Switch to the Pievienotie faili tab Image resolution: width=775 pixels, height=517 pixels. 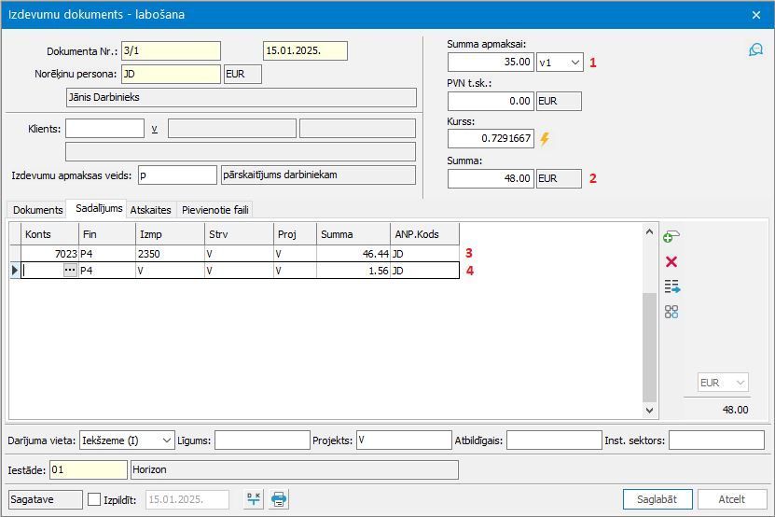pos(215,210)
